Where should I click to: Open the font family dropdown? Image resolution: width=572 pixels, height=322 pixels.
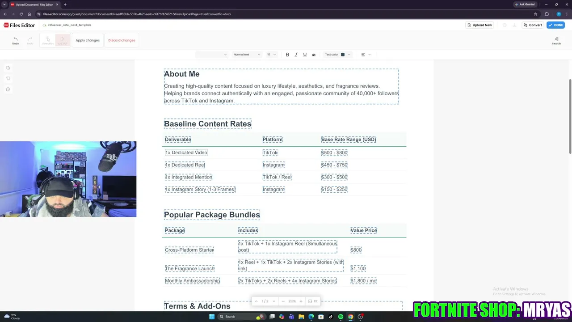(x=212, y=55)
